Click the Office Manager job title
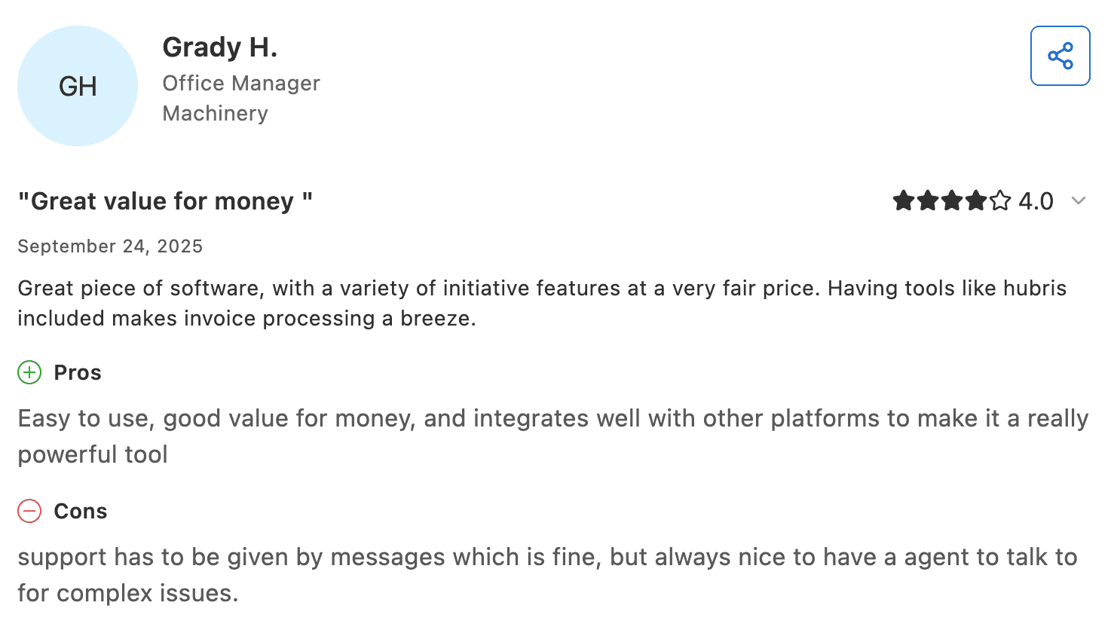1114x633 pixels. coord(241,83)
